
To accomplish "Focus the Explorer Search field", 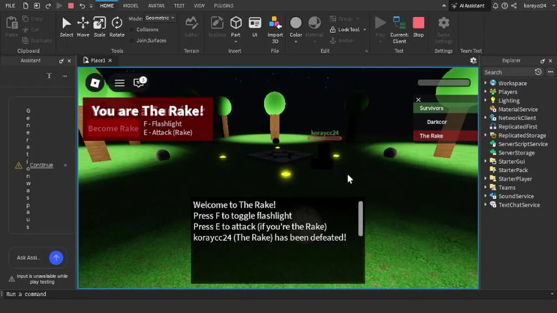I will (508, 72).
